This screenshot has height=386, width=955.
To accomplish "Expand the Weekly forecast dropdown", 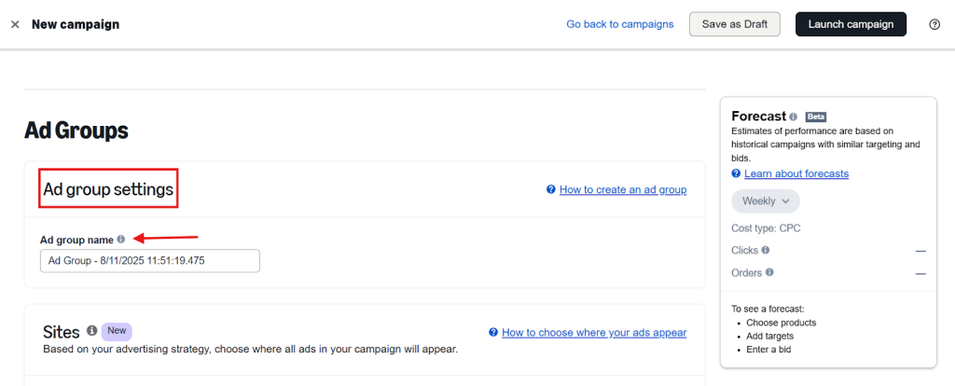I will point(766,200).
